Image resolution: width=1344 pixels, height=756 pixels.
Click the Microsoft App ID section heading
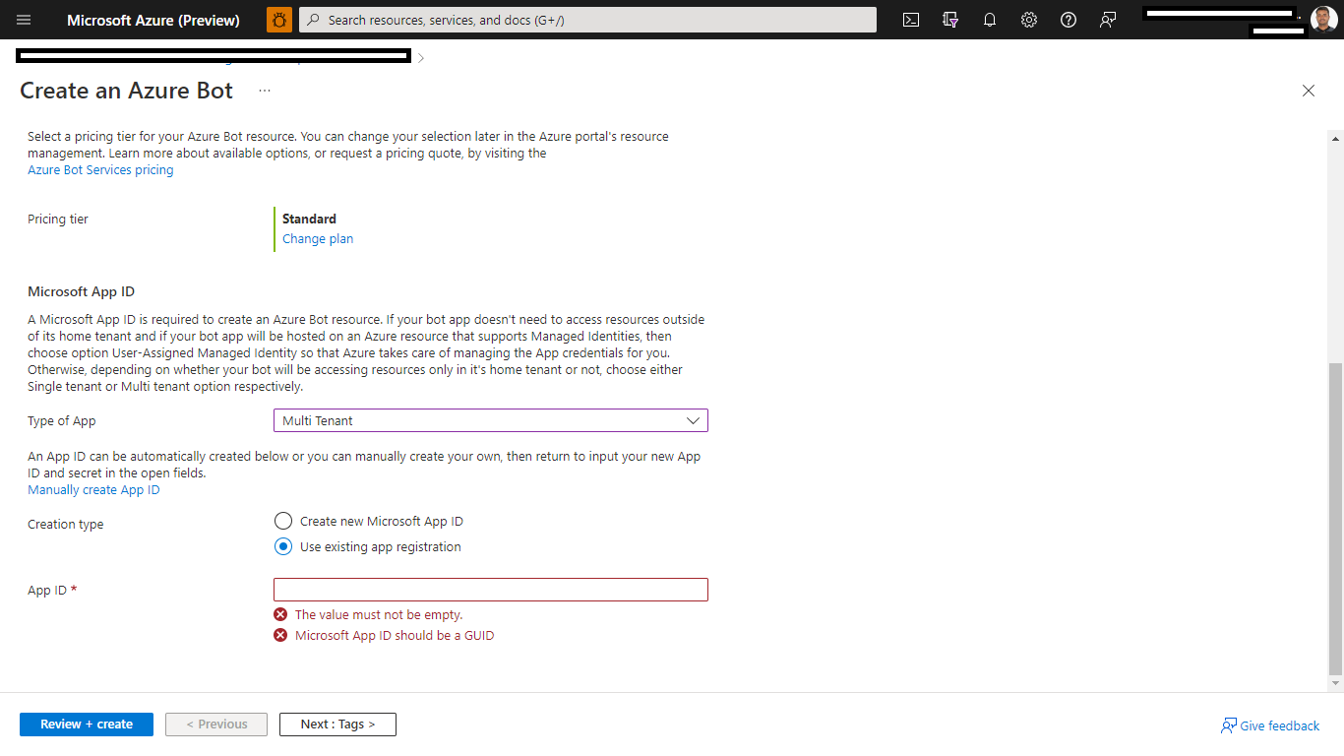(x=82, y=292)
